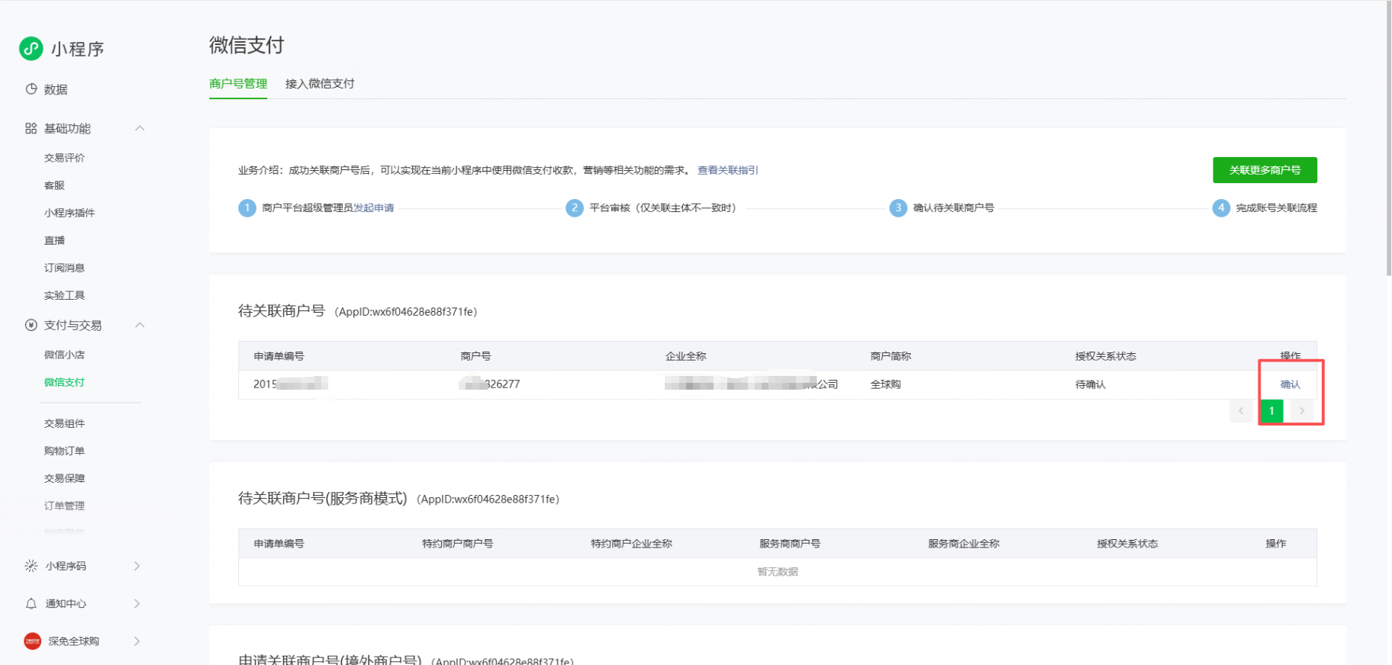Go to the previous page arrow in pagination
The width and height of the screenshot is (1392, 665).
tap(1241, 411)
